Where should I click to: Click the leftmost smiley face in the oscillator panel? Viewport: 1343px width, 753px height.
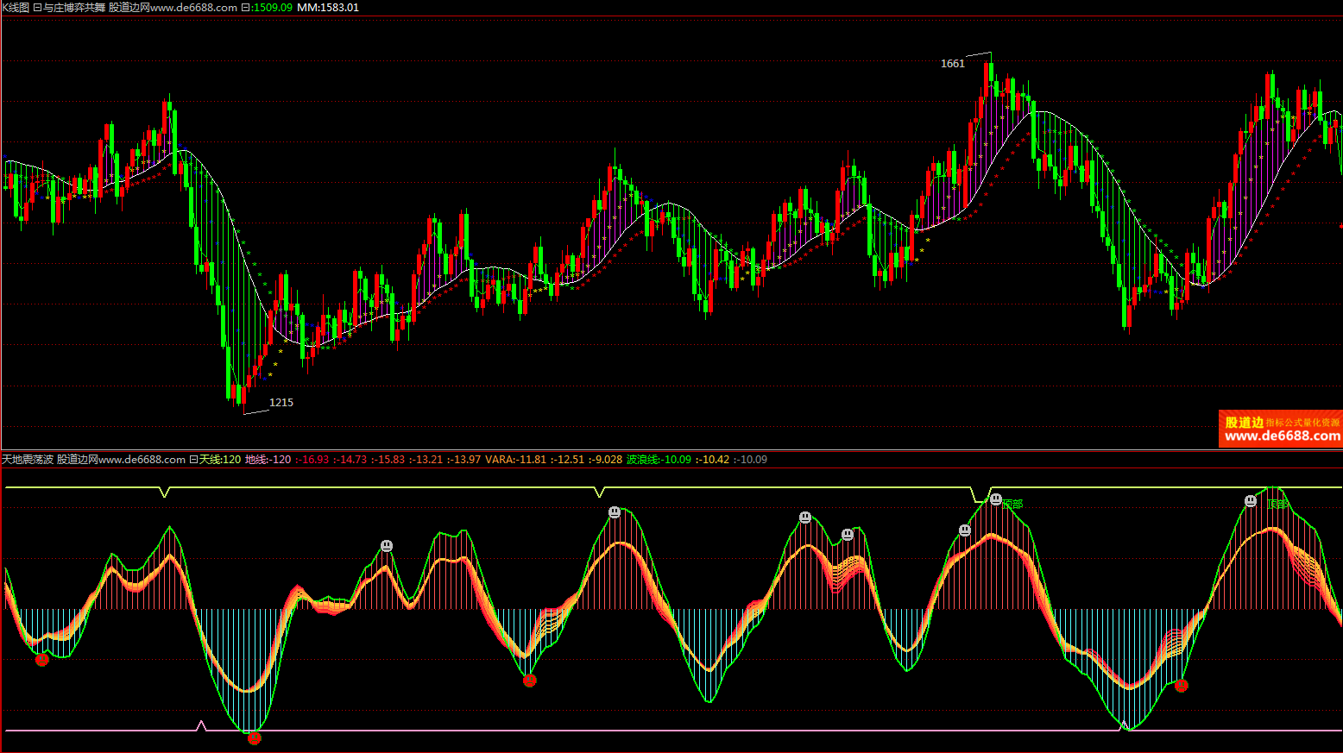coord(387,546)
